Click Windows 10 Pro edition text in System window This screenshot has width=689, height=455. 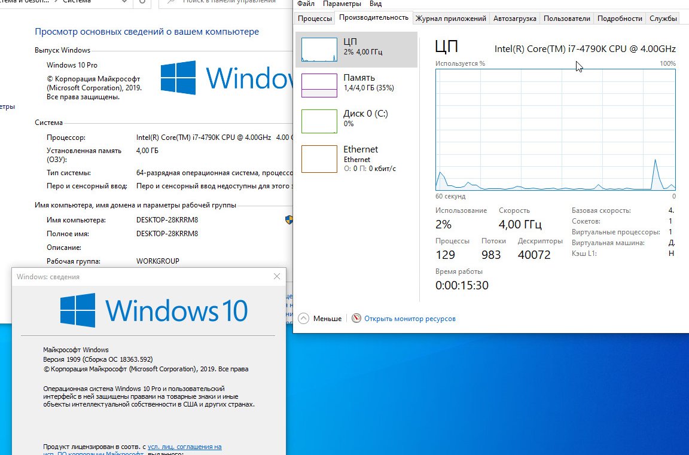(x=72, y=65)
